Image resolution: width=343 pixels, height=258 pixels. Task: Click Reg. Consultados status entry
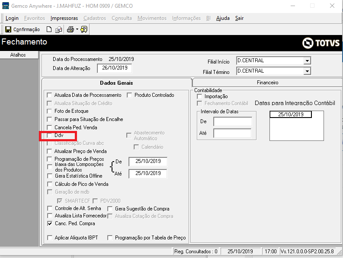click(x=196, y=252)
